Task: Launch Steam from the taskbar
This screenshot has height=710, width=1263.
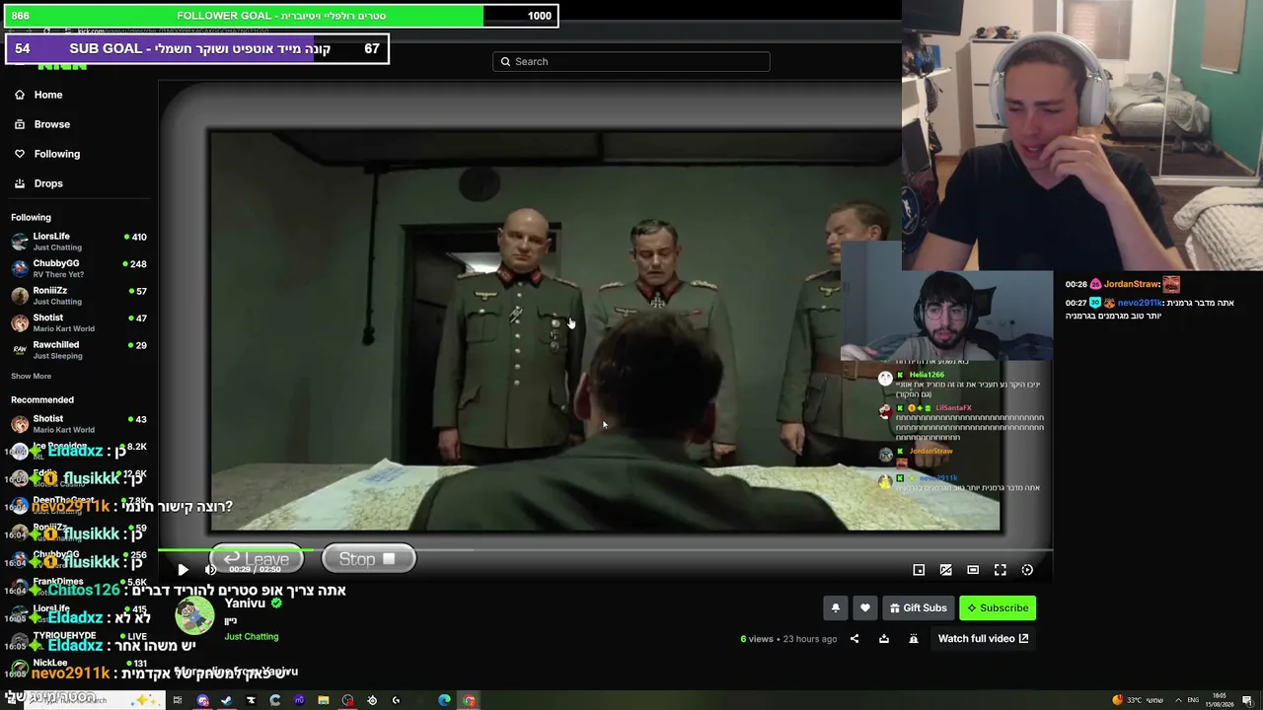Action: (x=227, y=700)
